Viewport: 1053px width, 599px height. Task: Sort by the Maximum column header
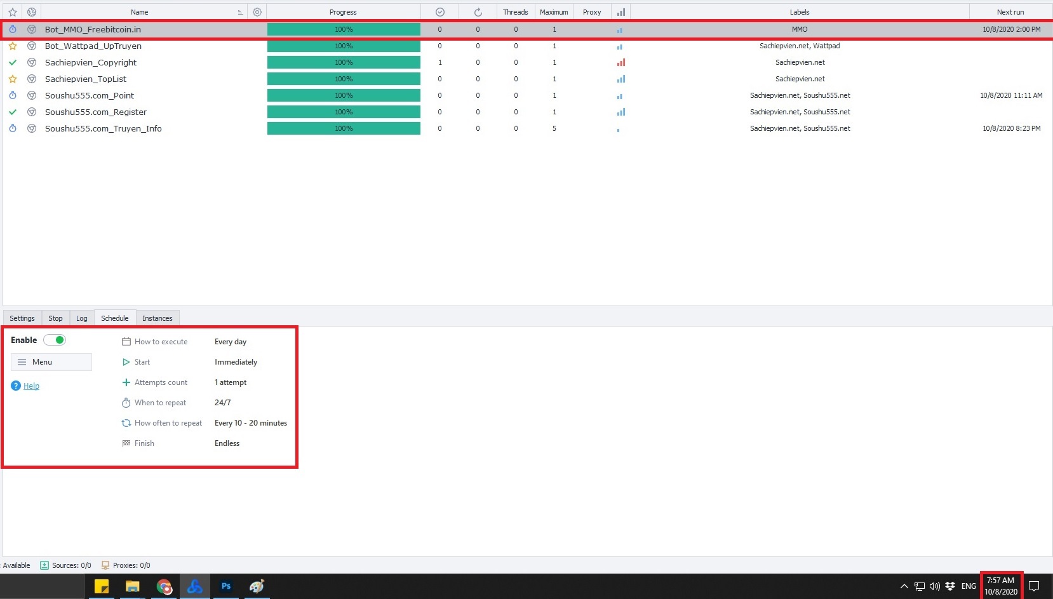click(x=554, y=12)
